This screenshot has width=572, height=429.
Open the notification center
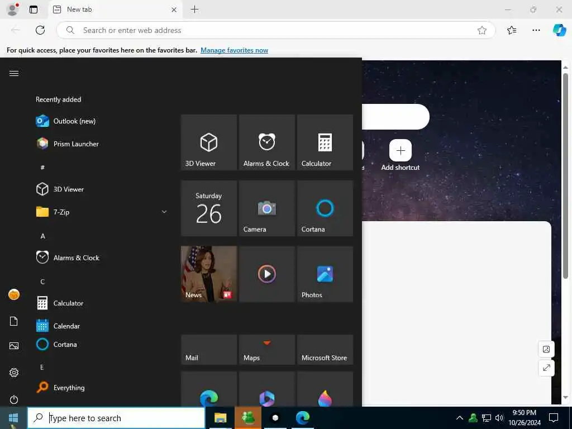[554, 418]
